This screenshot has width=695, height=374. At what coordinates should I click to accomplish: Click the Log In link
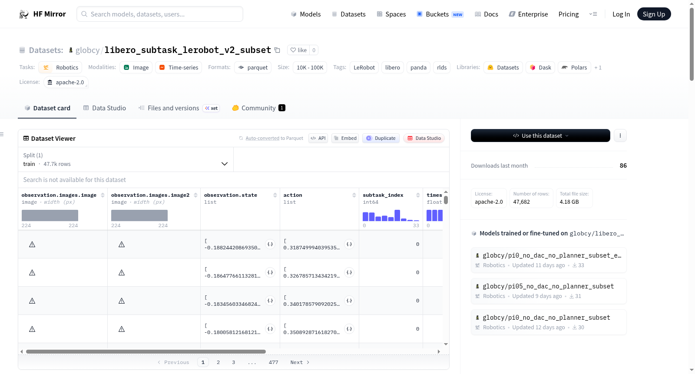pos(621,14)
